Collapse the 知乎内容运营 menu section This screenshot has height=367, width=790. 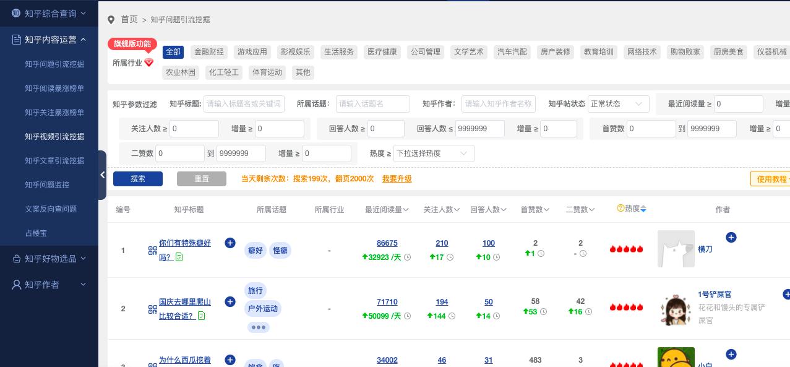click(84, 40)
